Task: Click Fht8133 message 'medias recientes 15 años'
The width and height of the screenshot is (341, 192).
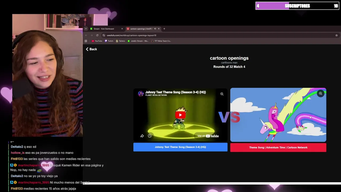Action: click(x=43, y=189)
